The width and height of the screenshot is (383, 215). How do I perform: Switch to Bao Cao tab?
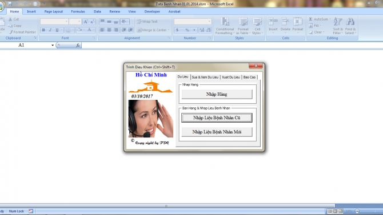[x=249, y=77]
